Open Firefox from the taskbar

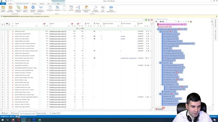tap(13, 120)
